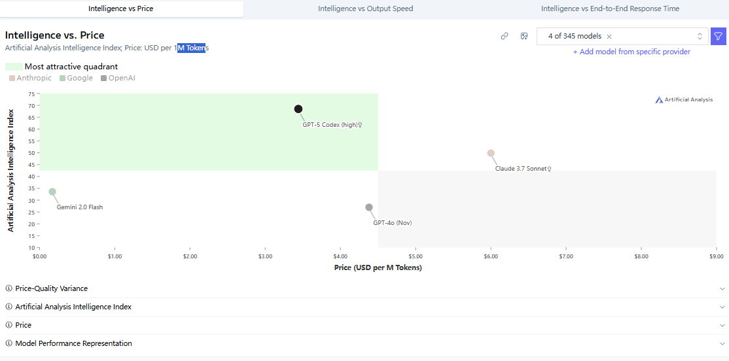The height and width of the screenshot is (361, 729).
Task: Click the reasoning bulb icon beside Claude 3.7 Sonnet
Action: (x=550, y=169)
